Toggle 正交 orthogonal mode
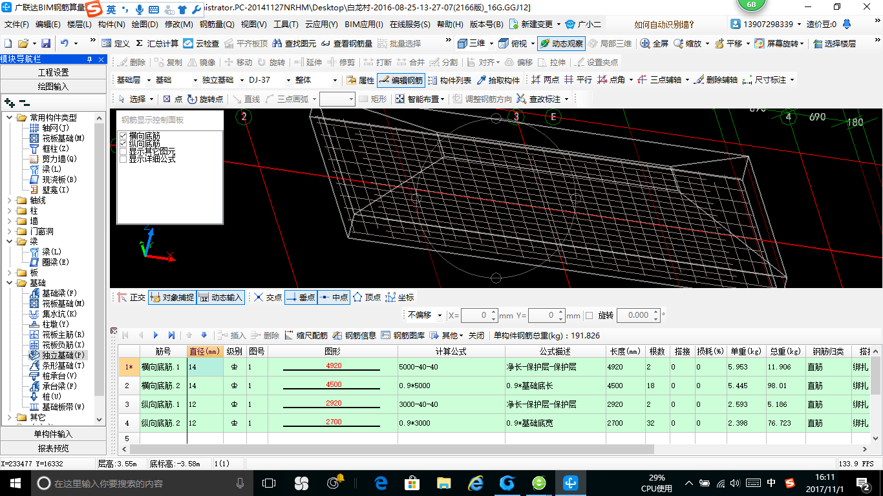The width and height of the screenshot is (883, 496). [131, 297]
